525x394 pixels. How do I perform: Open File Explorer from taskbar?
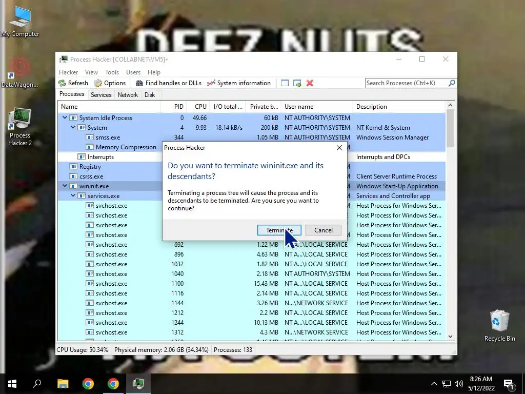pyautogui.click(x=63, y=384)
